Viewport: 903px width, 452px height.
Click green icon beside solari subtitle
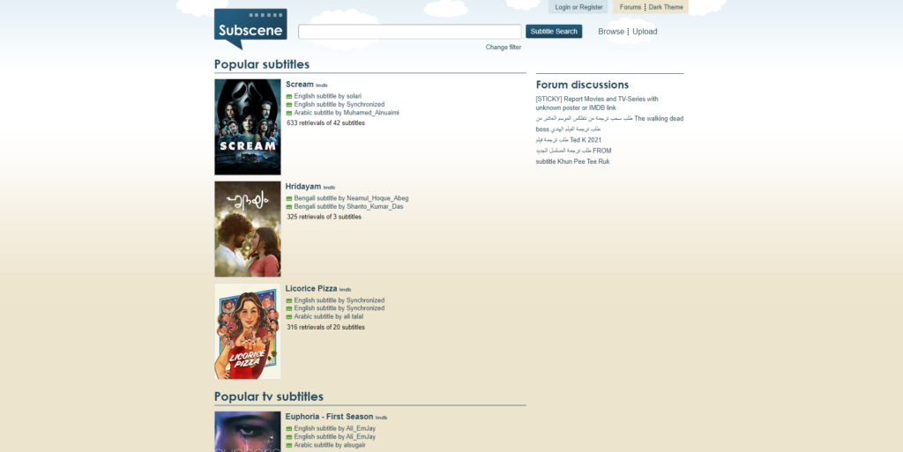(289, 97)
